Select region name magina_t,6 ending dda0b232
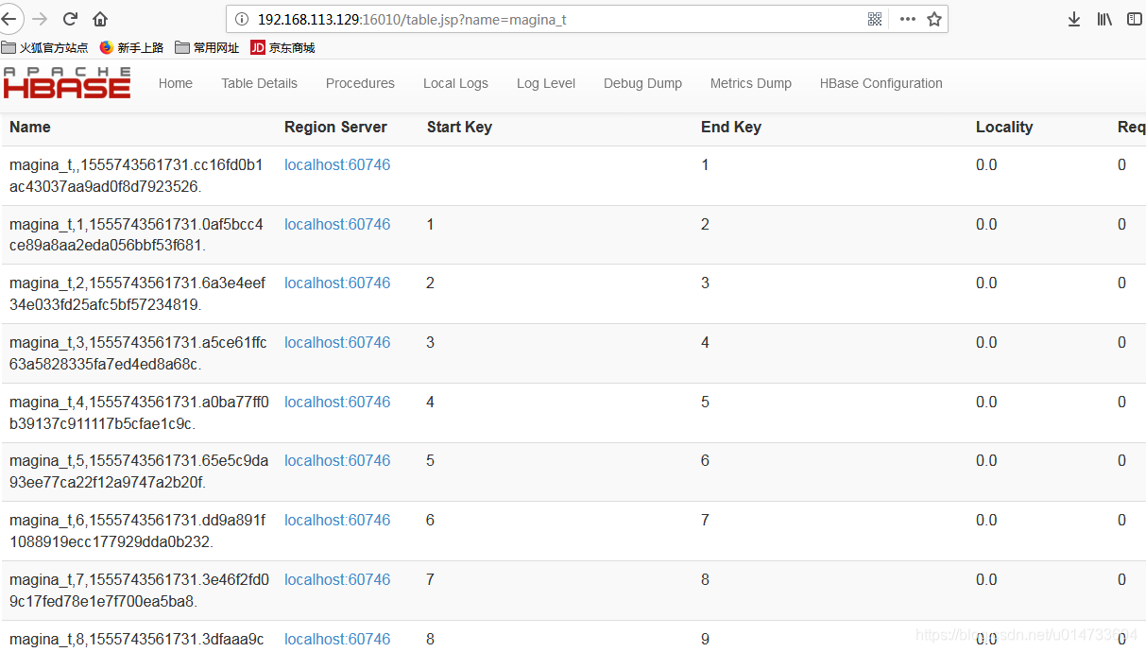This screenshot has width=1146, height=652. [138, 531]
